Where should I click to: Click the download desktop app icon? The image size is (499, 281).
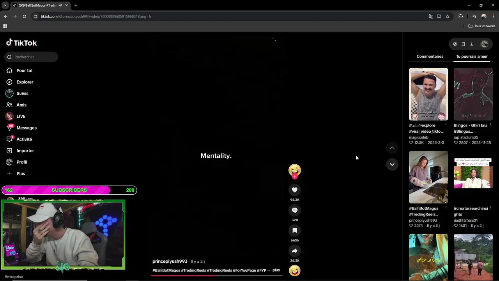(471, 44)
